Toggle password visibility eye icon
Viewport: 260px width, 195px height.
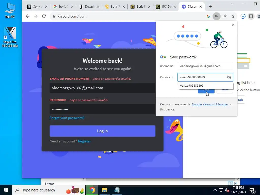pyautogui.click(x=229, y=77)
